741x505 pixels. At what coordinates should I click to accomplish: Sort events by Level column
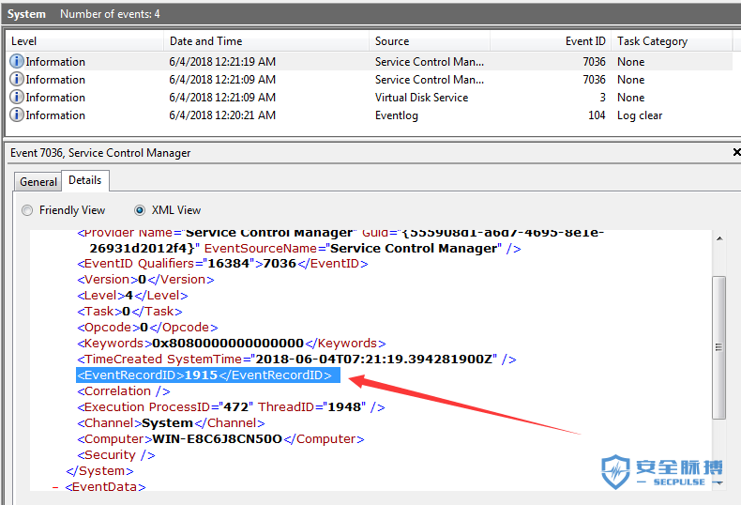pyautogui.click(x=84, y=41)
